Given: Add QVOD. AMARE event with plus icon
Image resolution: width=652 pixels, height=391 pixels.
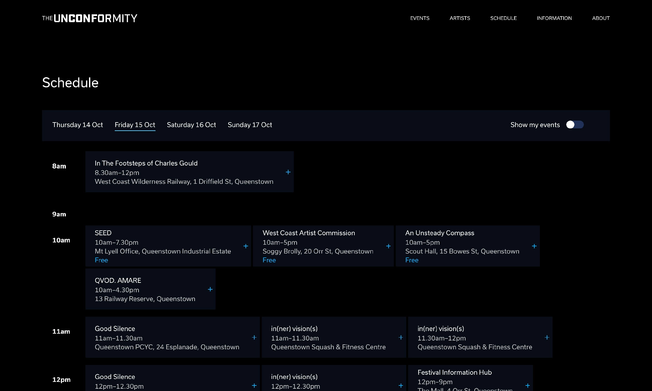Looking at the screenshot, I should coord(210,289).
